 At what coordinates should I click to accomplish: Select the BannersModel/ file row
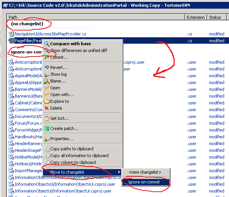118,89
